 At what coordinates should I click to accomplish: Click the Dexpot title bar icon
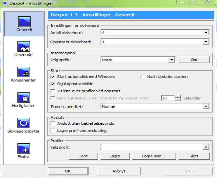point(4,3)
